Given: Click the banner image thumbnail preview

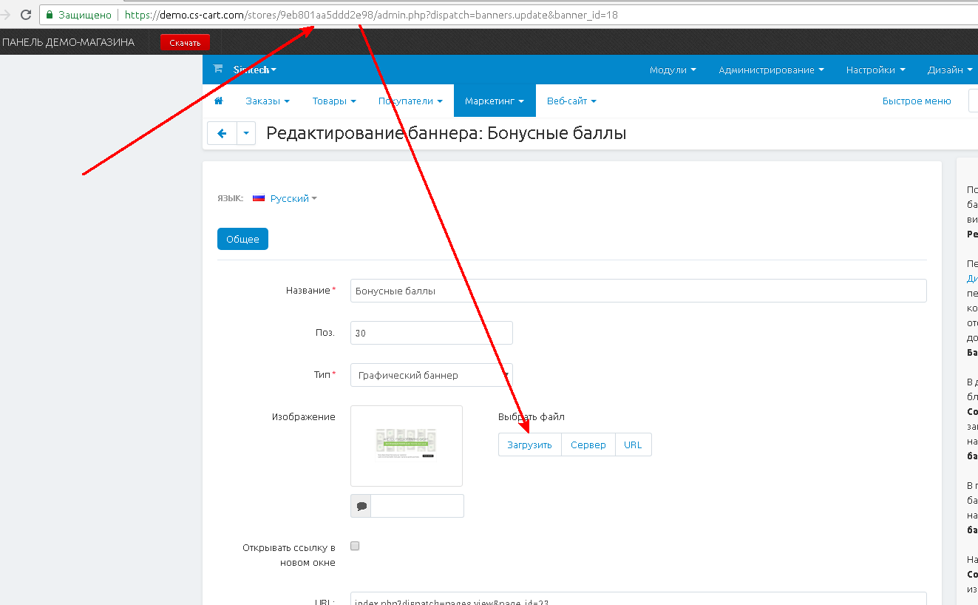Looking at the screenshot, I should coord(406,445).
